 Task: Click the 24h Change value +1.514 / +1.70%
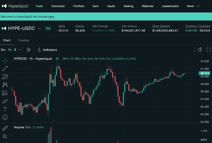(103, 30)
